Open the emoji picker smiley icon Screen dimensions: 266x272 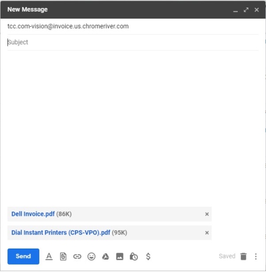point(92,257)
